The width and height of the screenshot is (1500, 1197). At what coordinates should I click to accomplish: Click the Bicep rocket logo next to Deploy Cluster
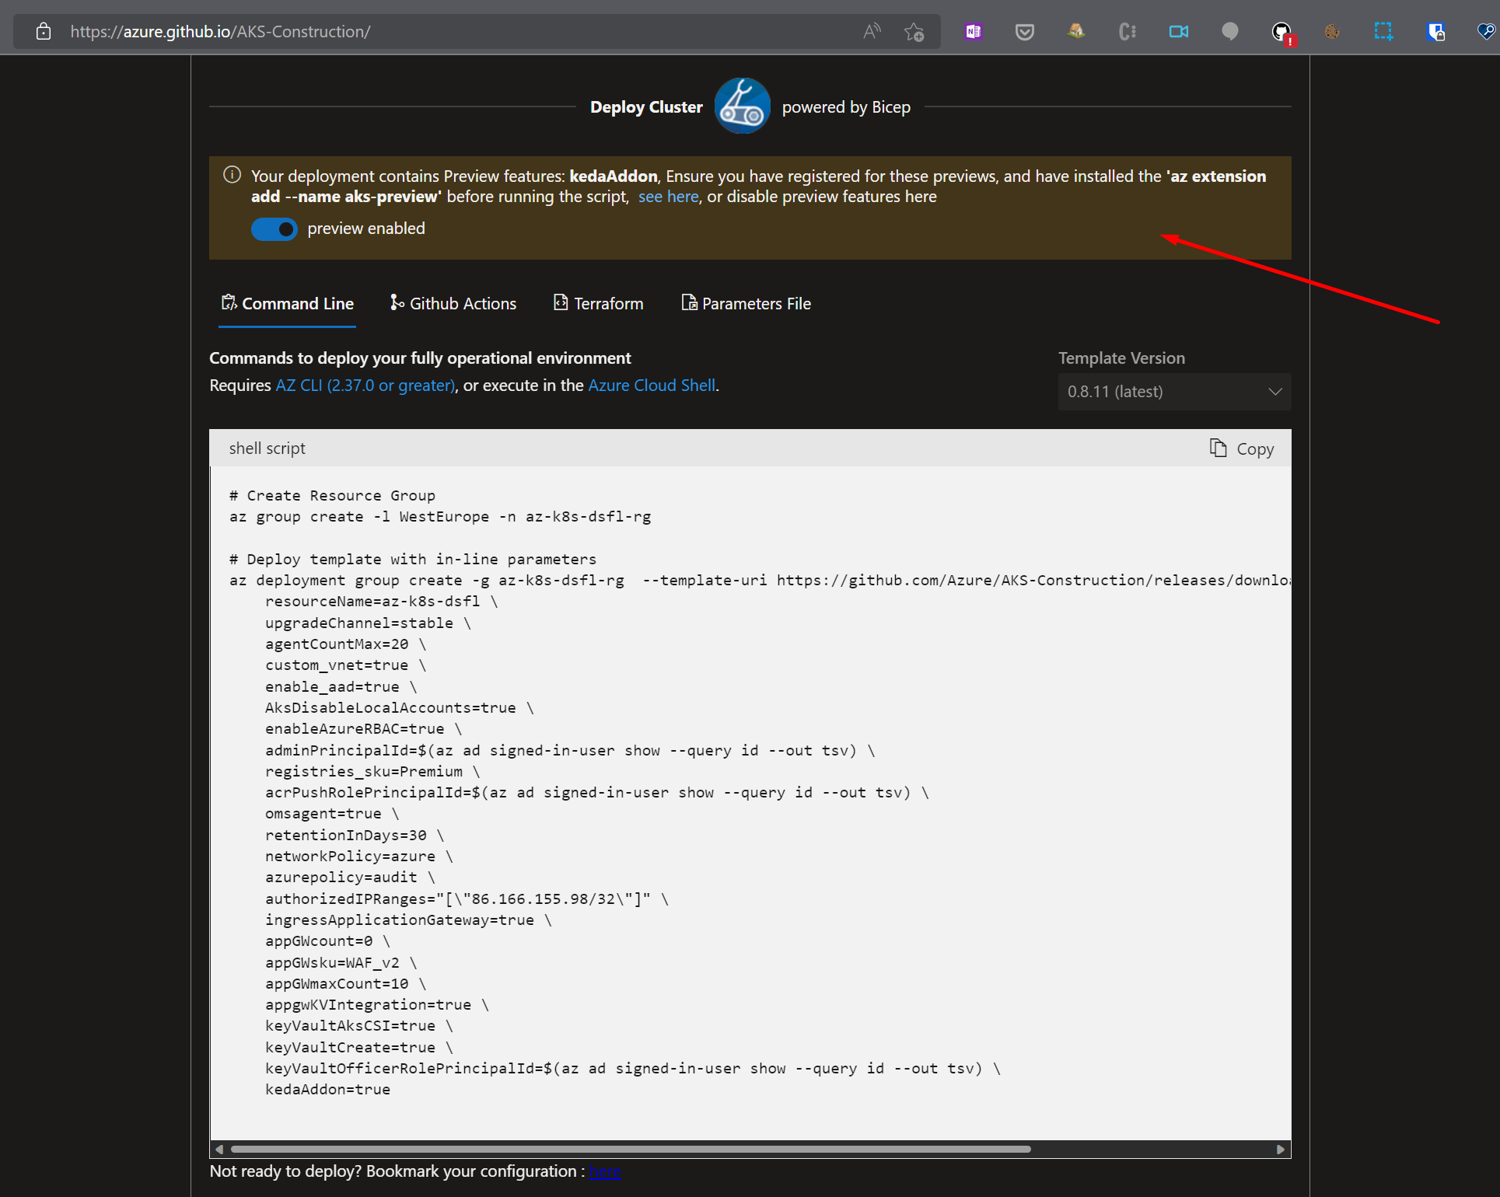pyautogui.click(x=742, y=106)
